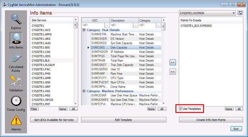Click the add (>>) arrow button
Viewport: 248px width, 137px height.
(173, 62)
